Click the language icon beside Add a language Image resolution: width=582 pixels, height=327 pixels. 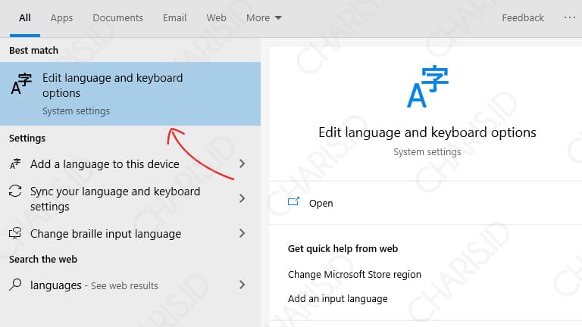pos(15,163)
